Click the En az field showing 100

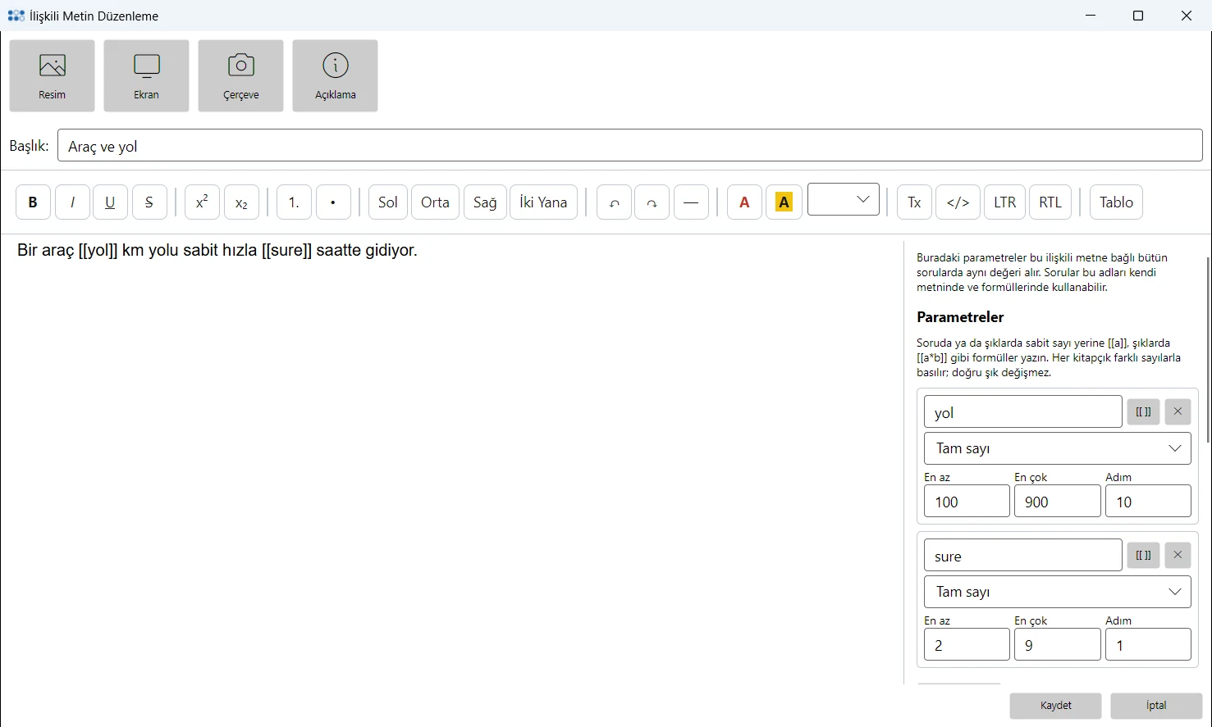coord(967,502)
